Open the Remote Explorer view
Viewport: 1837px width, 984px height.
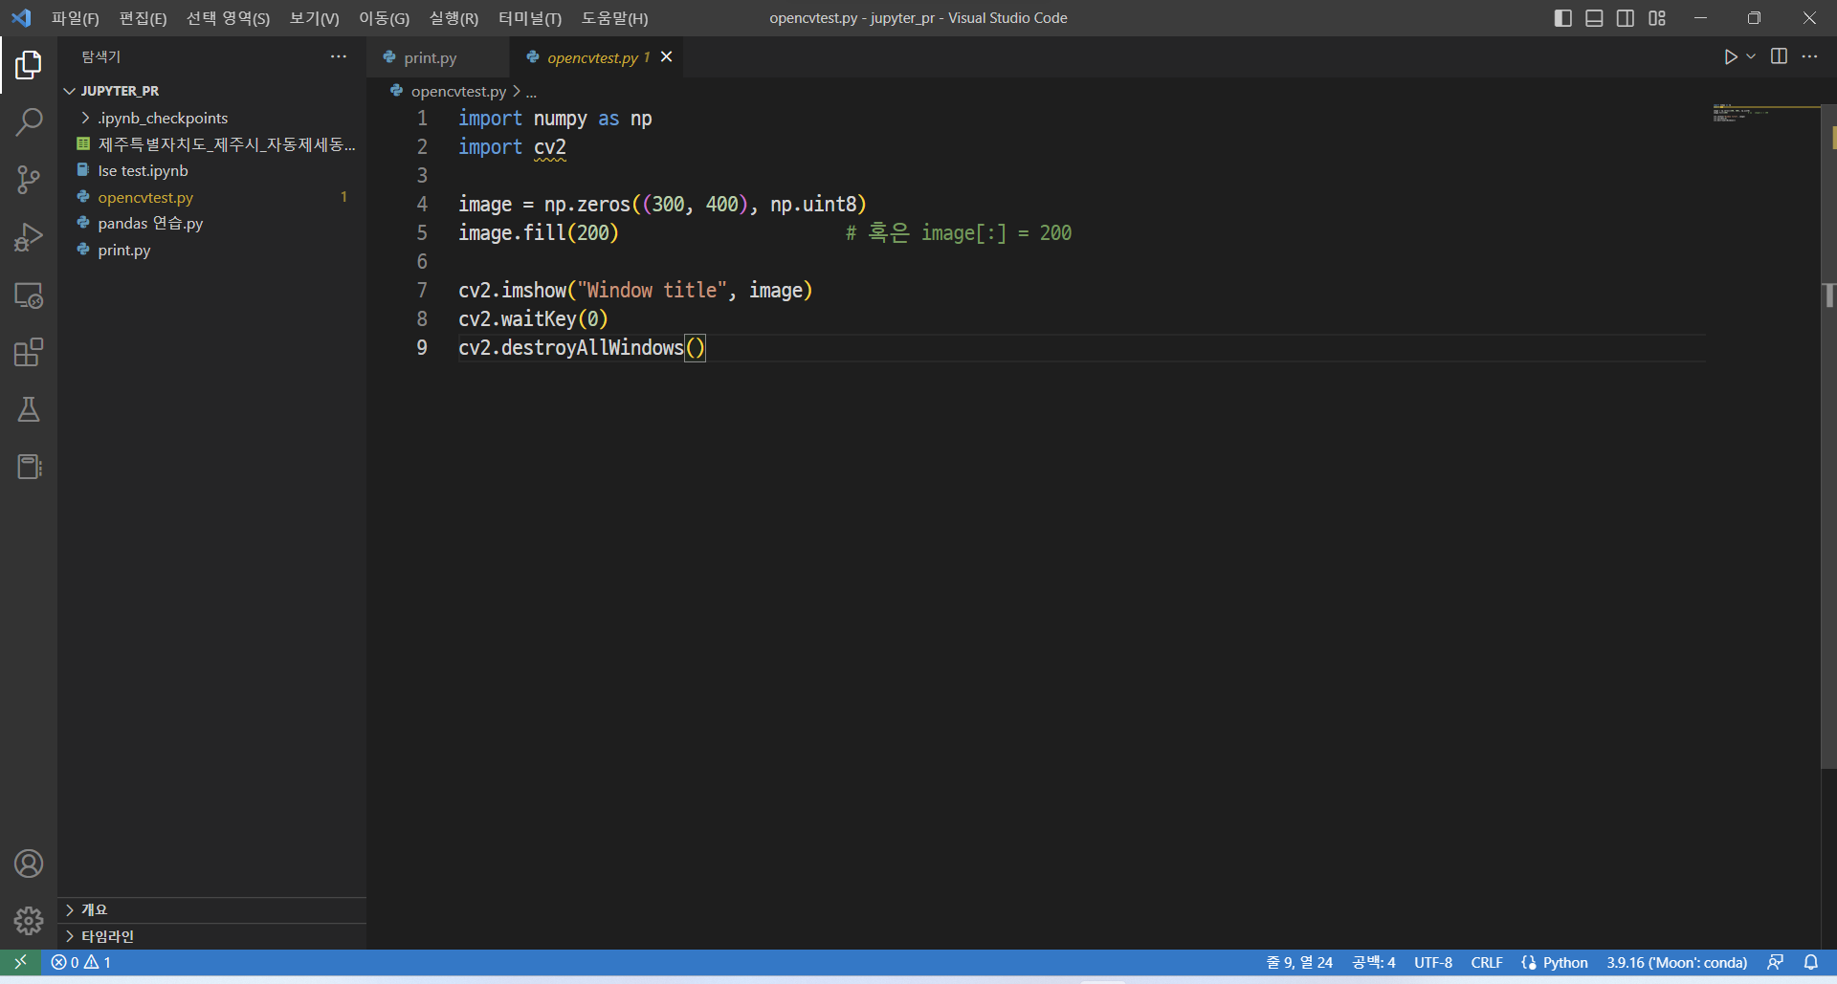pyautogui.click(x=29, y=295)
